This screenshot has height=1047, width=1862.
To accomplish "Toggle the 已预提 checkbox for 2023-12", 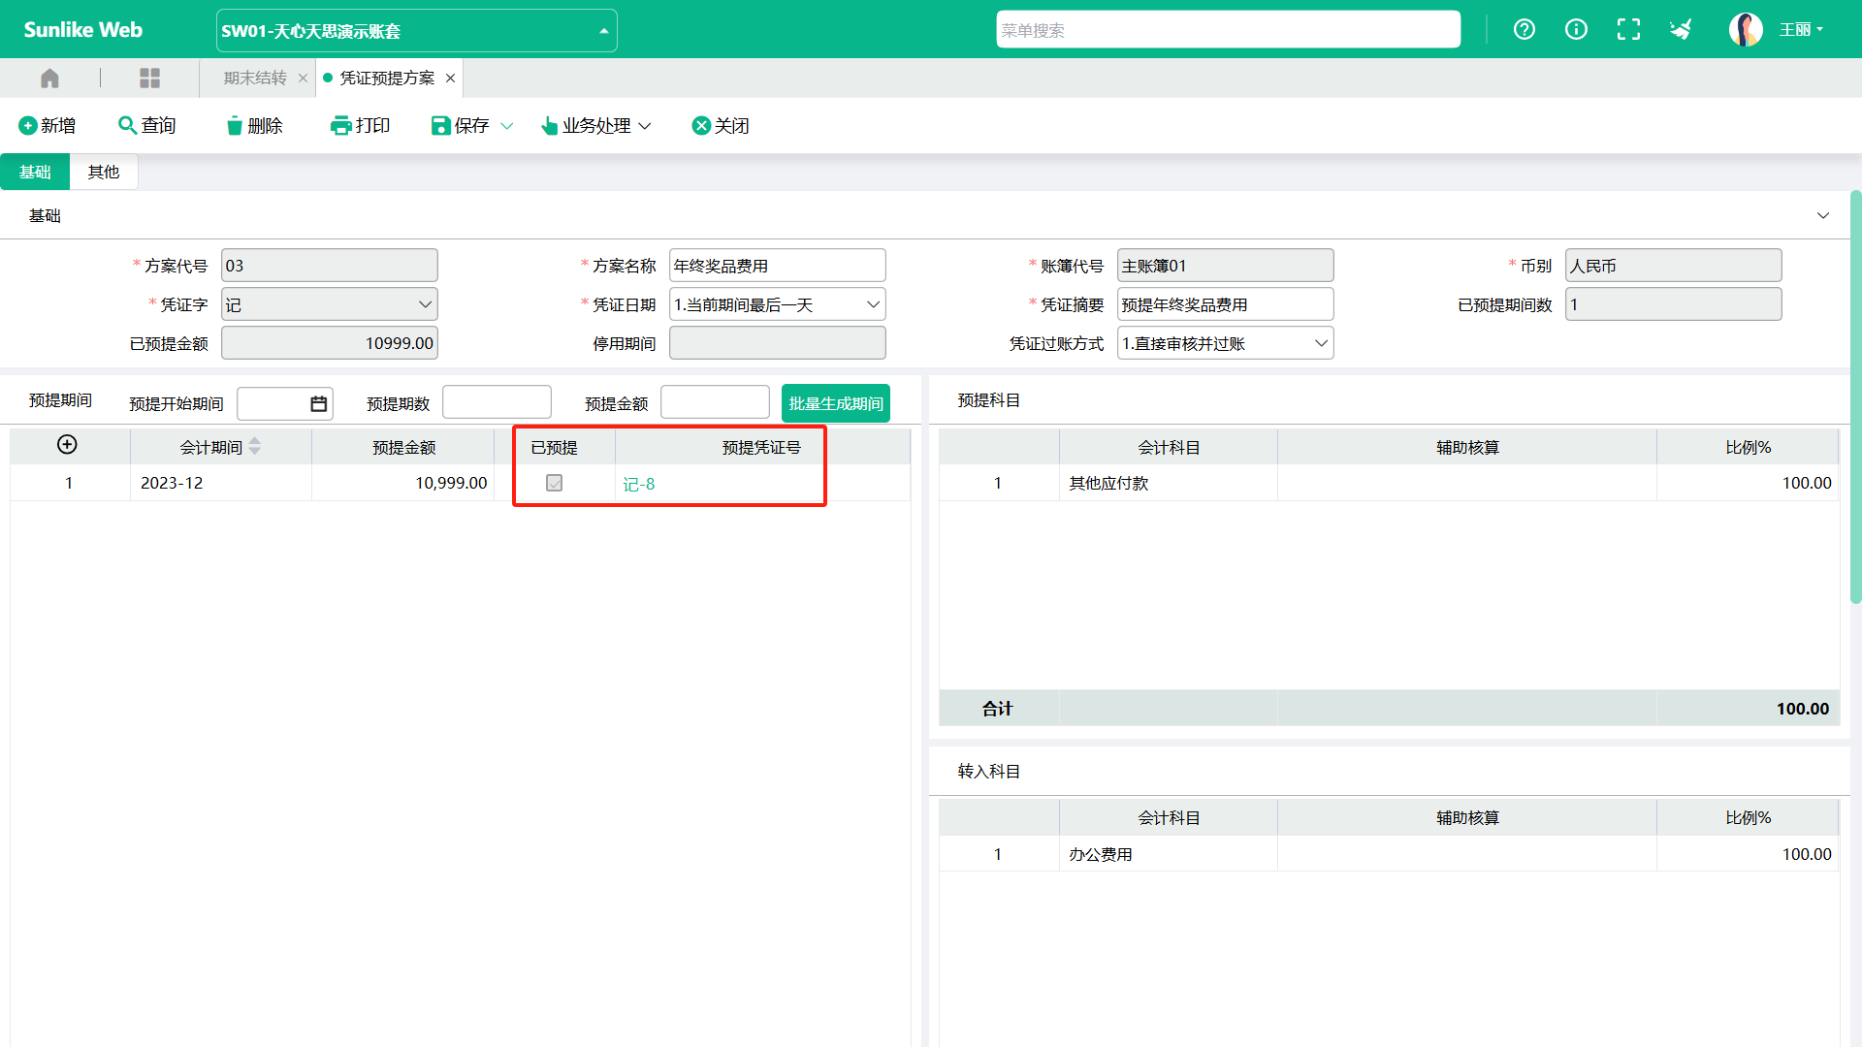I will 554,483.
